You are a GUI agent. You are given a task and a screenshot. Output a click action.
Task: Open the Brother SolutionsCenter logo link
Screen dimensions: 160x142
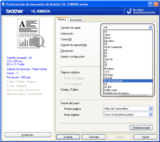pyautogui.click(x=141, y=11)
